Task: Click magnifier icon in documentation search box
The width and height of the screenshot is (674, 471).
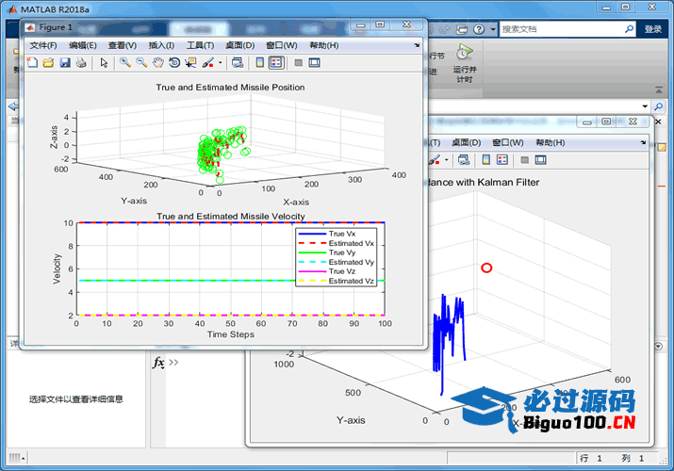Action: [x=630, y=29]
